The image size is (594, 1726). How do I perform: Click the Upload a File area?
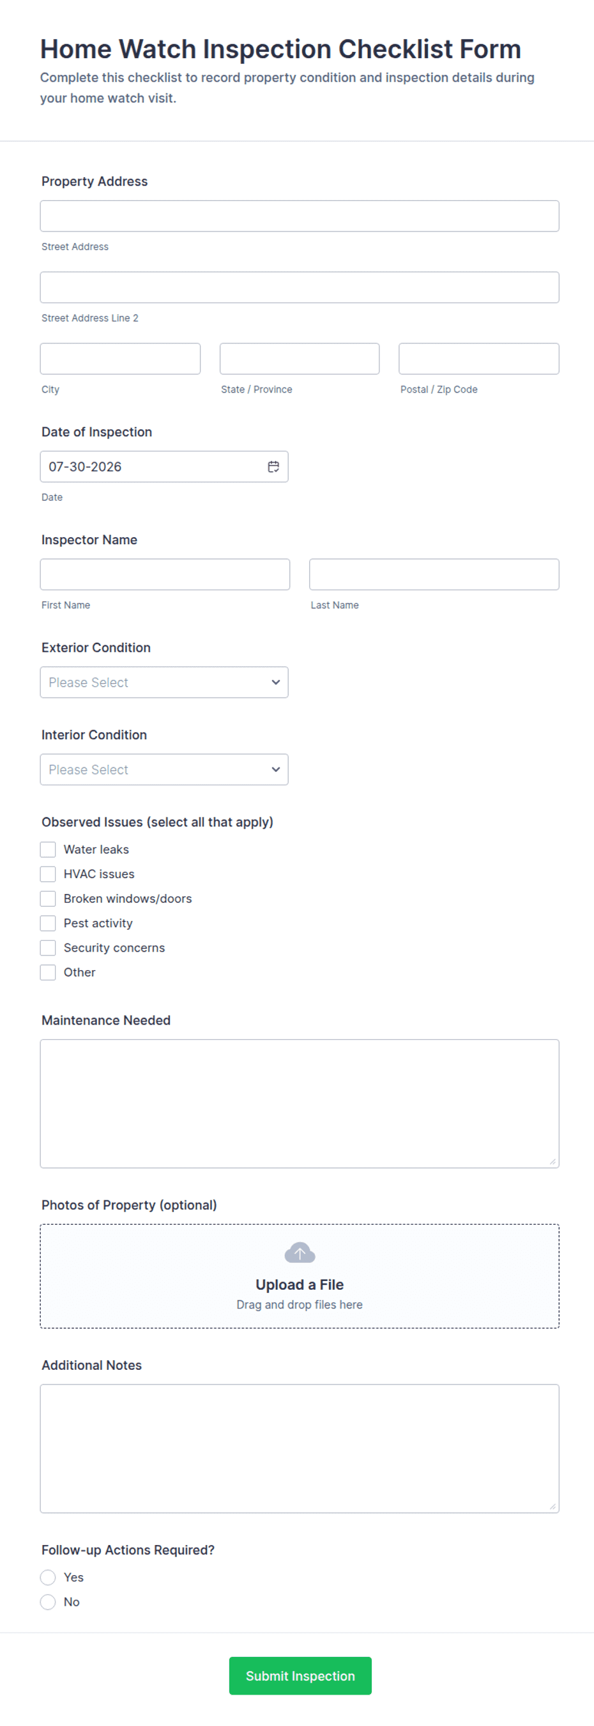(x=300, y=1276)
